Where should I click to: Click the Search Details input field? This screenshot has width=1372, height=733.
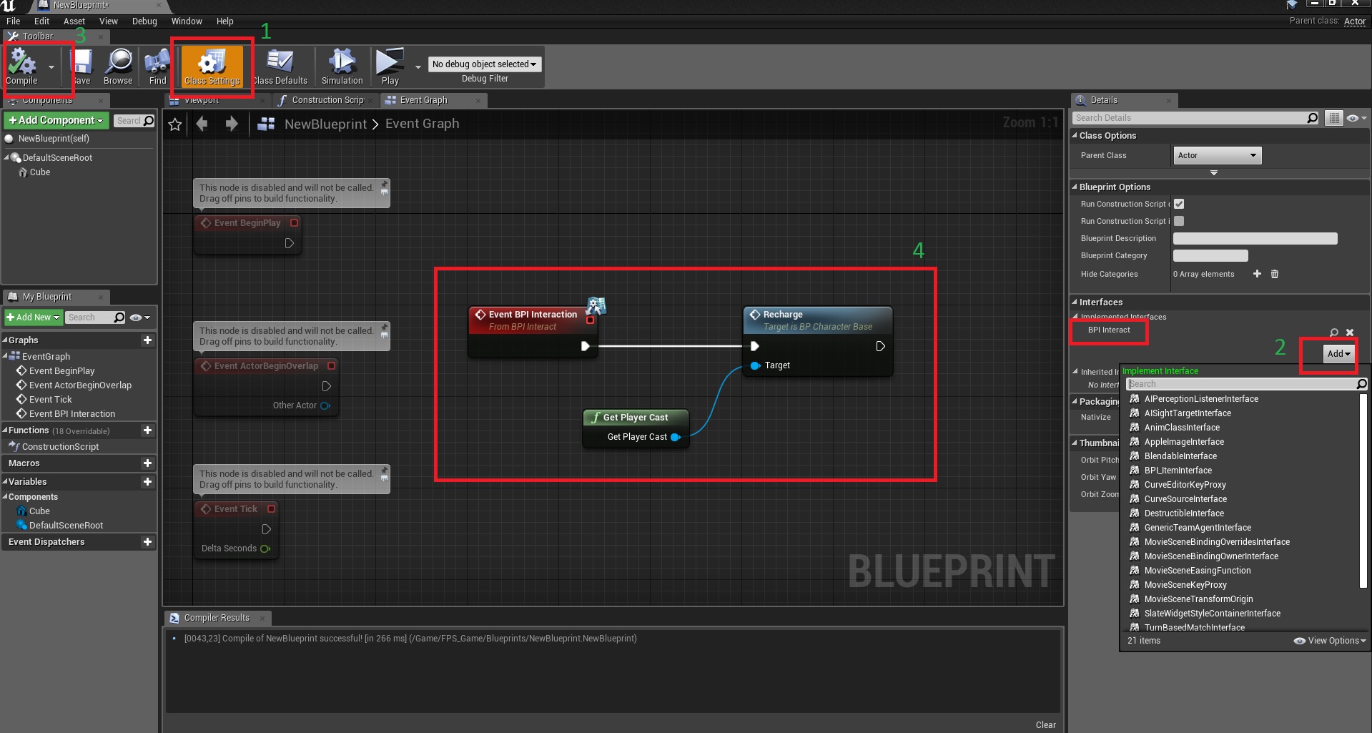click(1189, 118)
